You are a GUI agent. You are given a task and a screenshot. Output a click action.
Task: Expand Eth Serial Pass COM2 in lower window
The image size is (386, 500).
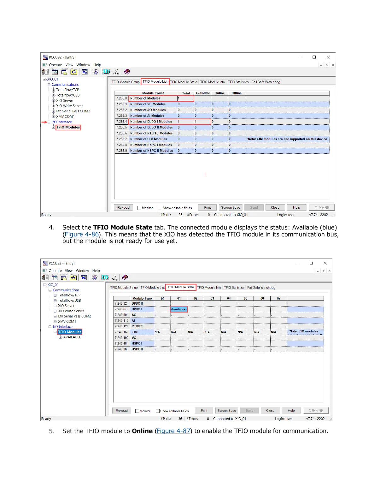click(55, 316)
